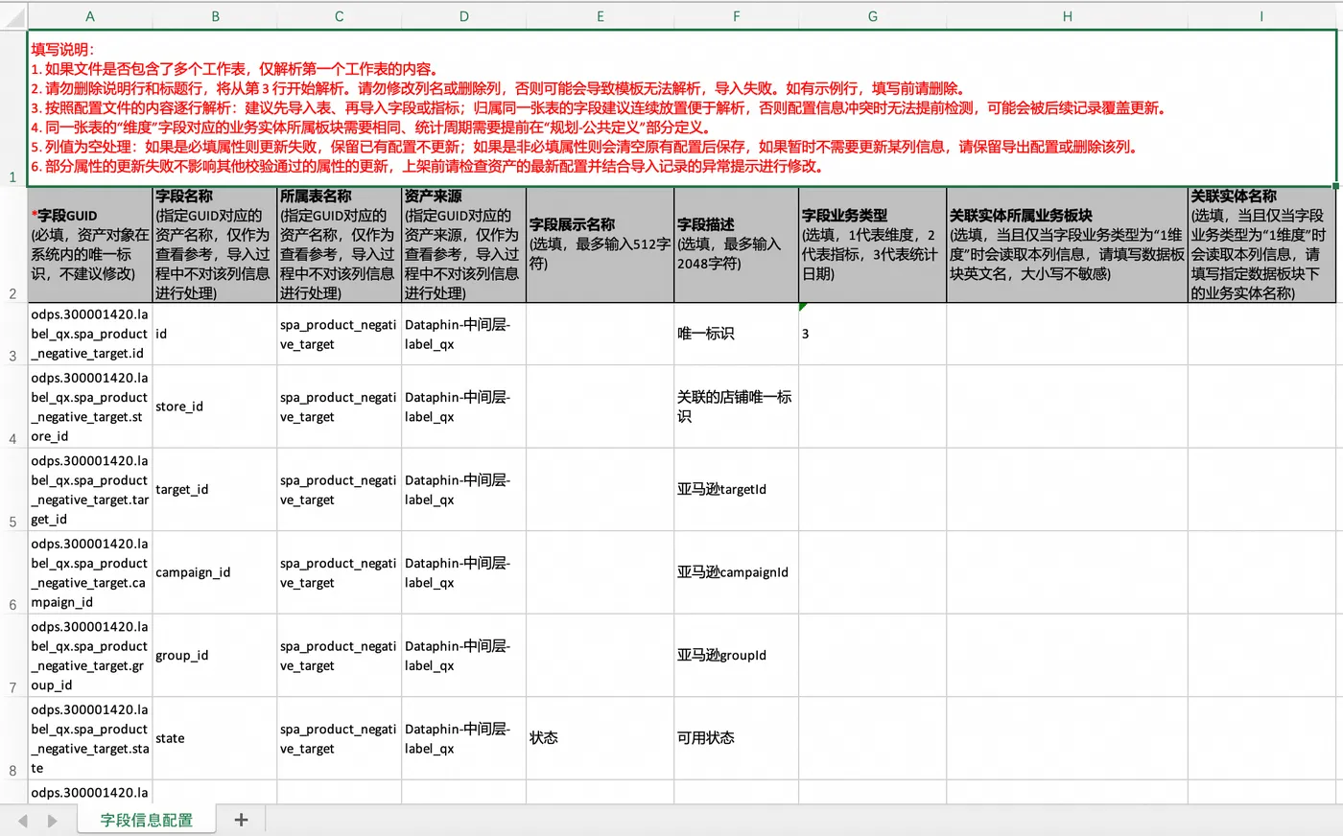Screen dimensions: 1343x836
Task: Select the red 填写说明 instructions cell
Action: 682,107
